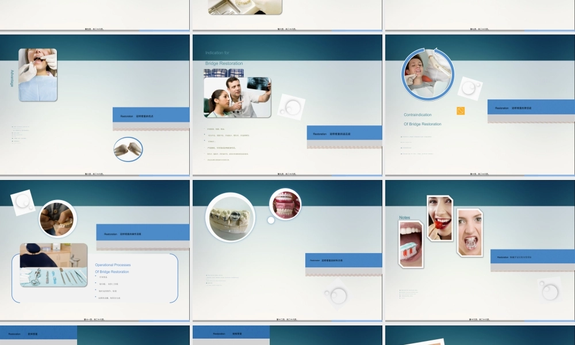Select the toothbrush close-up photo
Viewport: 575px width, 345px height.
click(411, 244)
